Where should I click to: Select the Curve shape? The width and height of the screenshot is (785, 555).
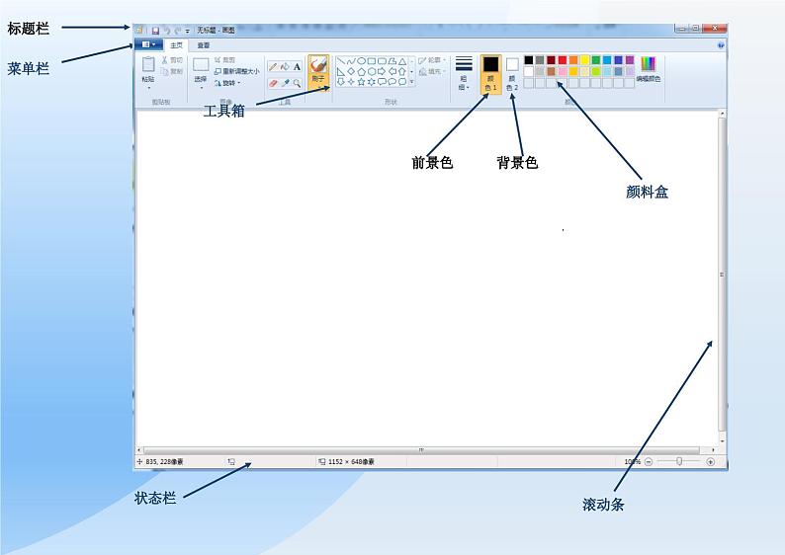[350, 61]
